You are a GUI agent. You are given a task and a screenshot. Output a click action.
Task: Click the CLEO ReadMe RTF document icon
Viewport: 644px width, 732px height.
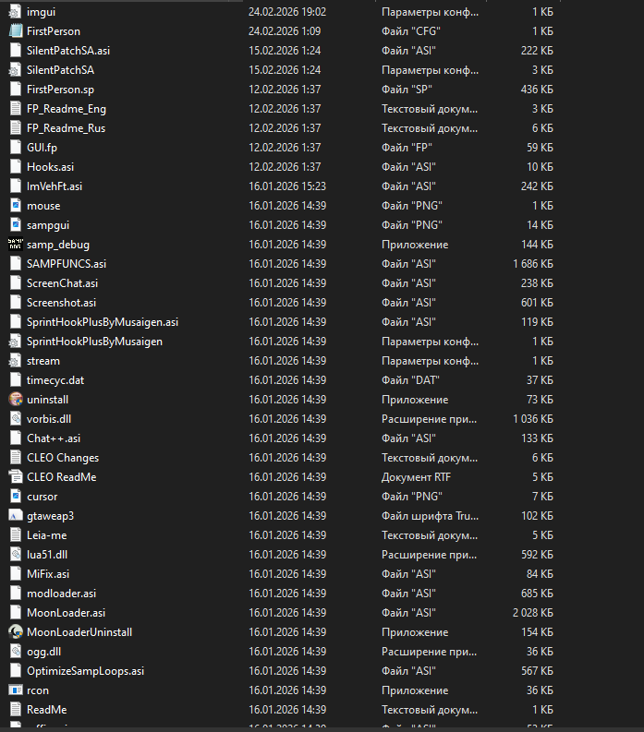(15, 477)
